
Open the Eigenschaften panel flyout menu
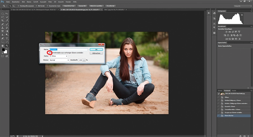(251, 43)
